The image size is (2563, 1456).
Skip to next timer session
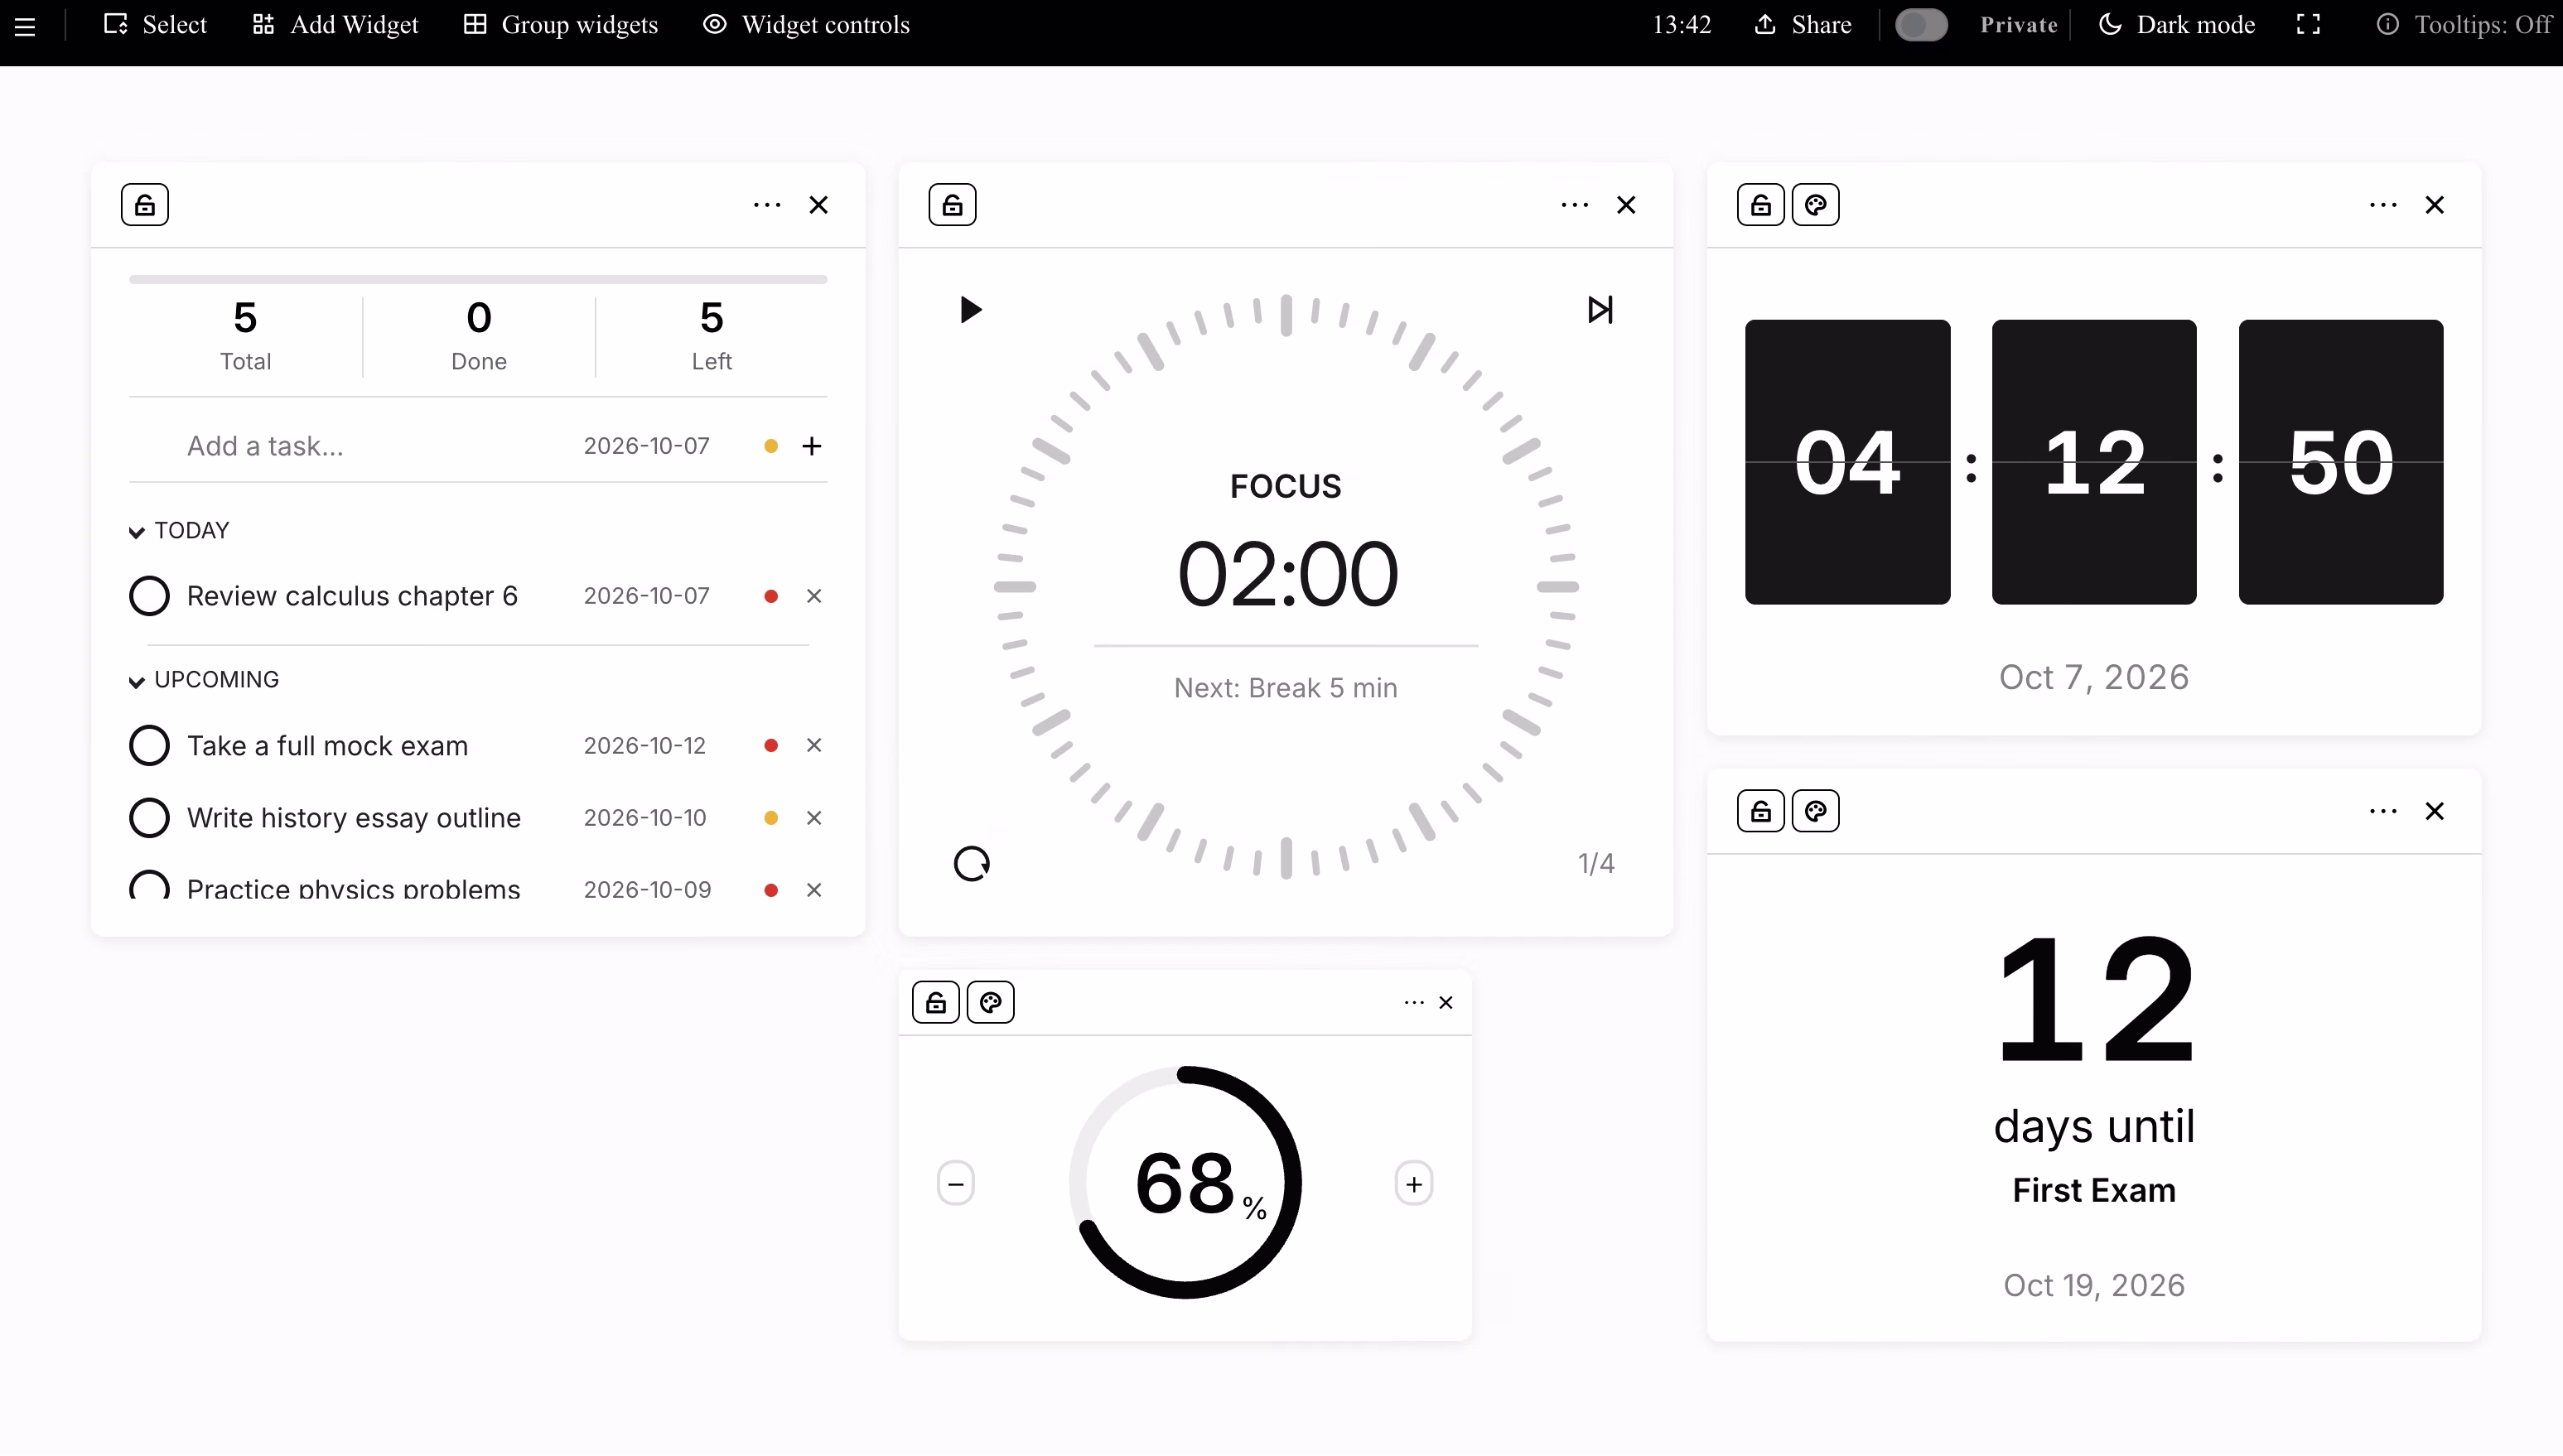(x=1600, y=310)
